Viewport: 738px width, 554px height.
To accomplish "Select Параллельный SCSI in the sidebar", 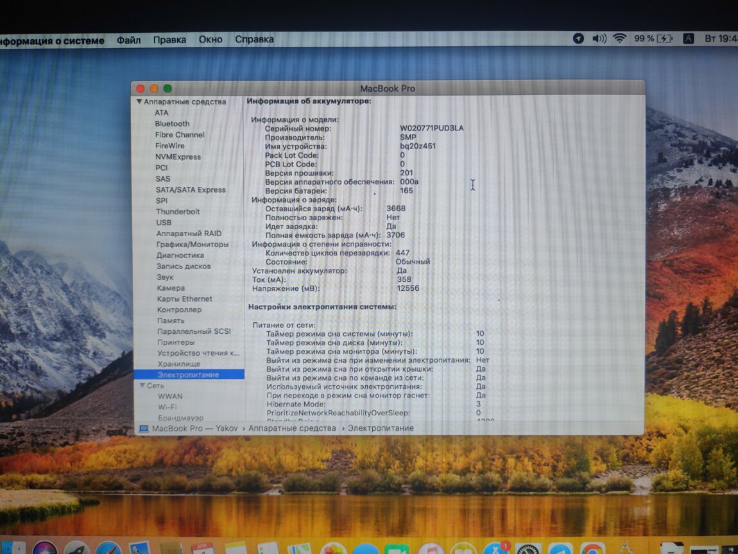I will pos(194,331).
